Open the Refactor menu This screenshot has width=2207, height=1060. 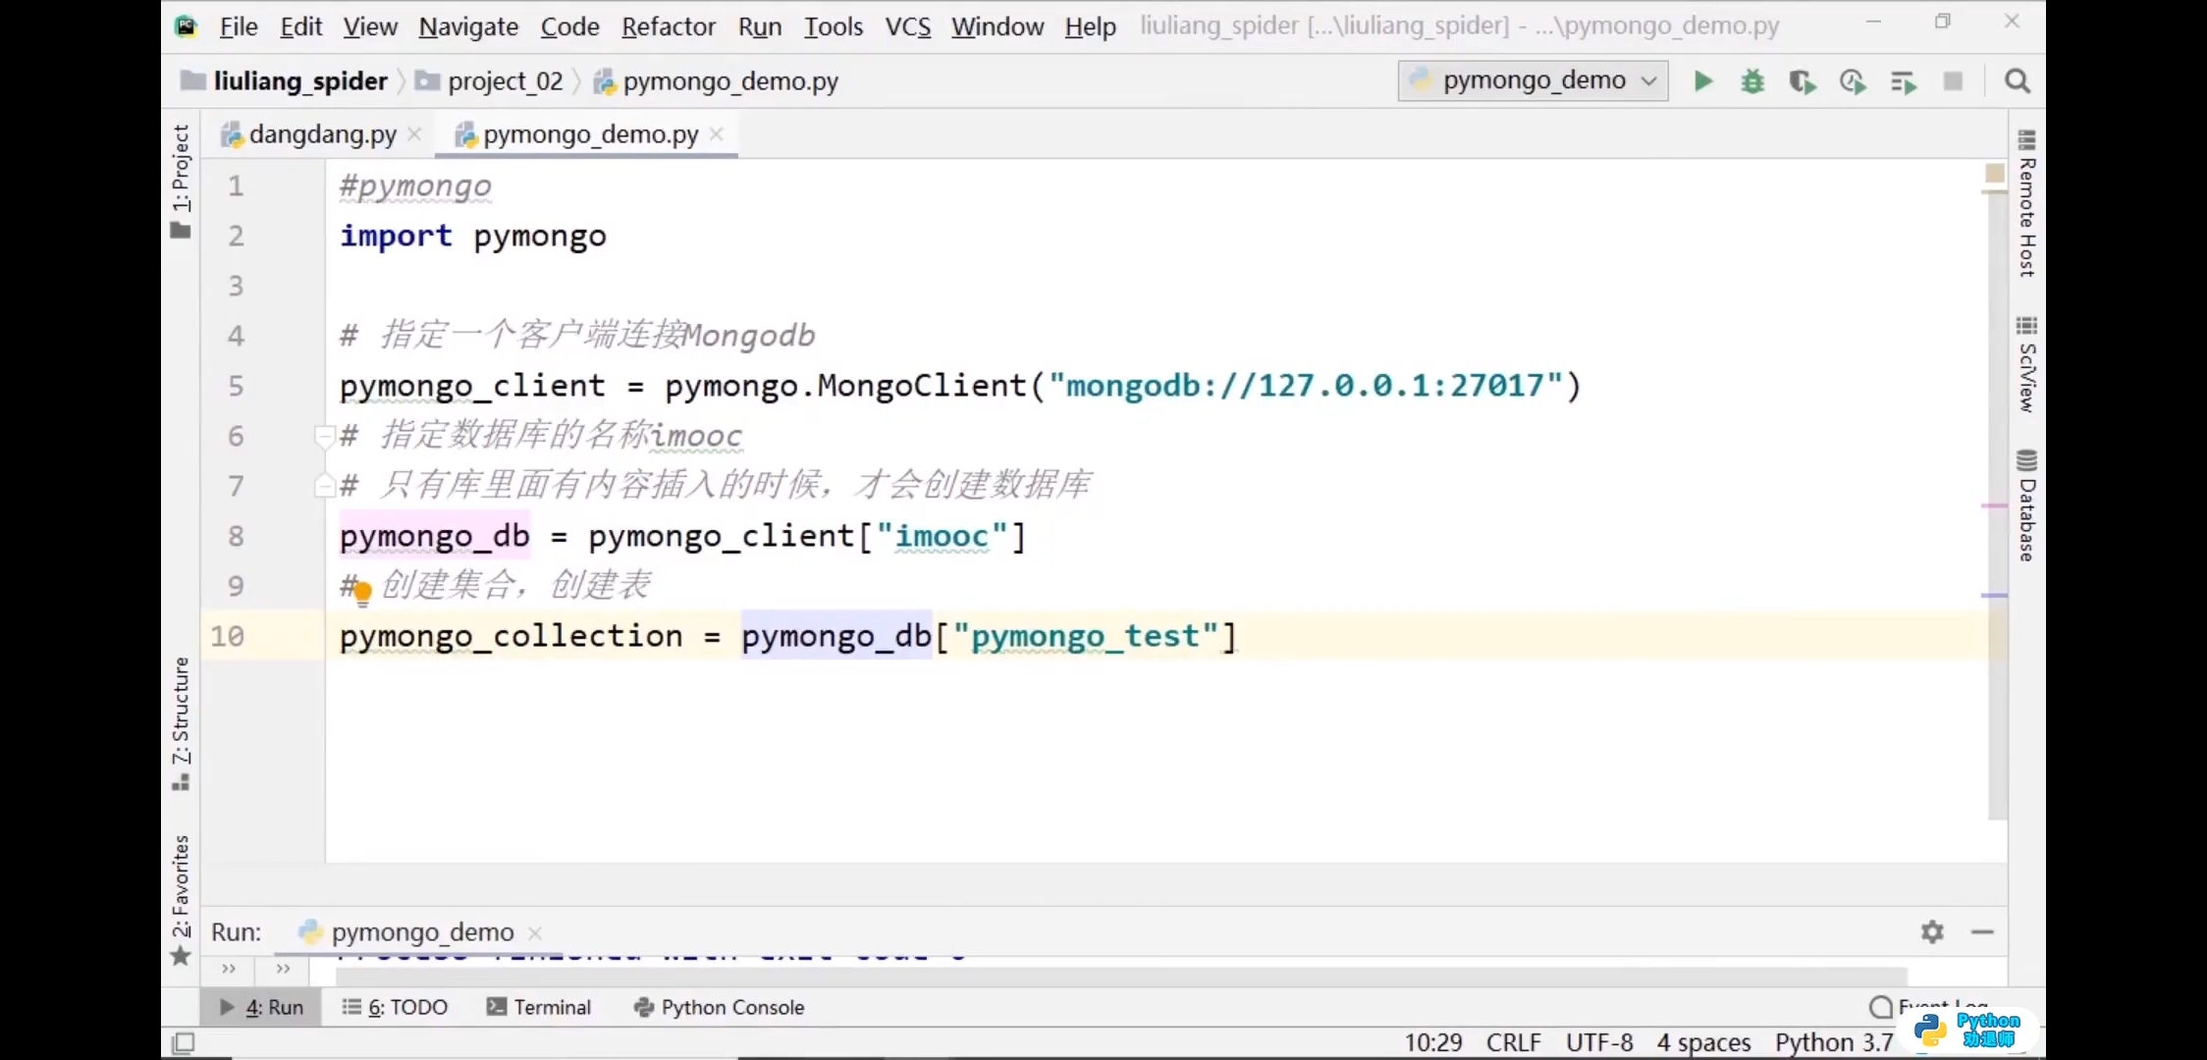click(669, 26)
